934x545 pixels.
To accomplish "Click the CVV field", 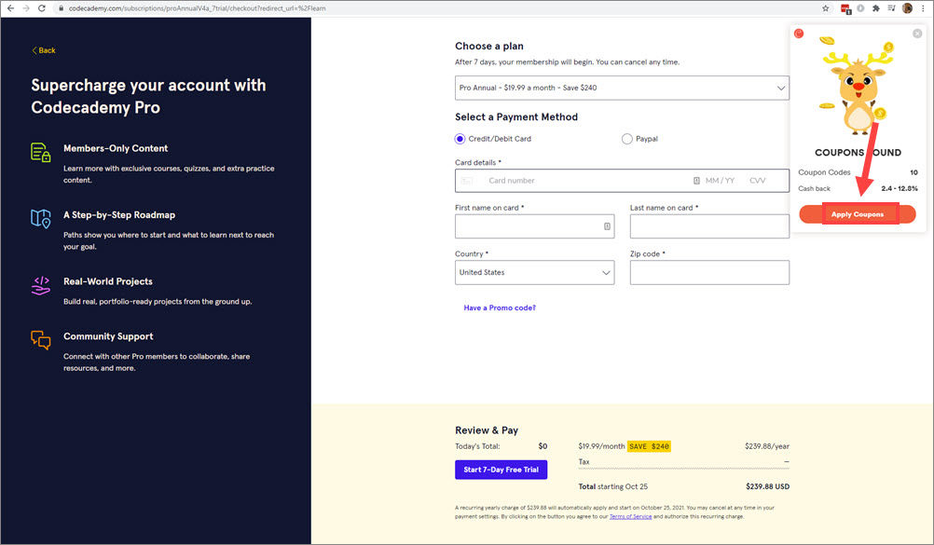I will point(758,181).
